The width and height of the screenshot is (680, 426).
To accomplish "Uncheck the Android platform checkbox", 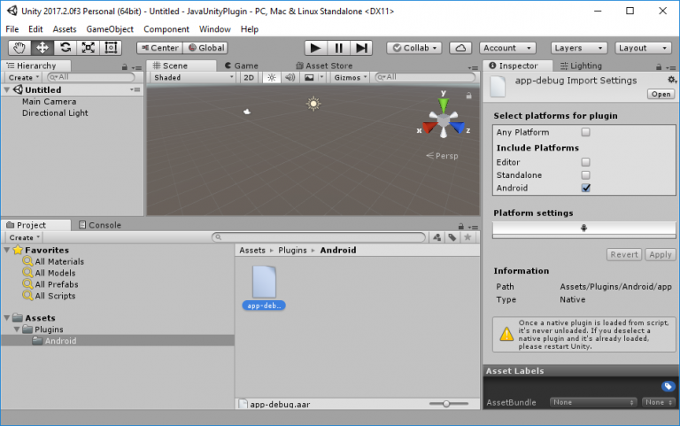I will [x=585, y=188].
